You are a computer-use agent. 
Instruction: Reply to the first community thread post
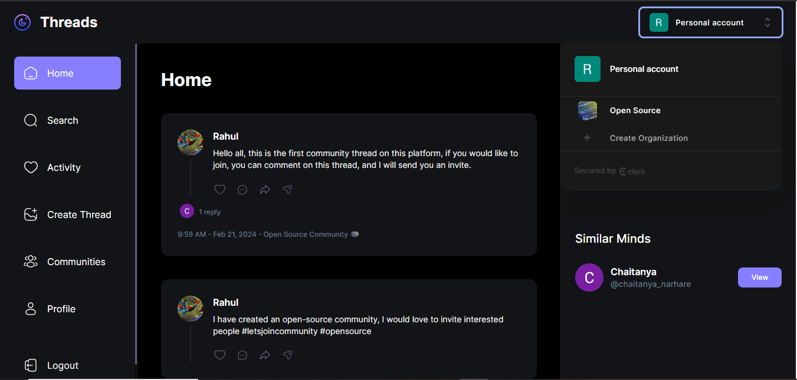pyautogui.click(x=242, y=189)
